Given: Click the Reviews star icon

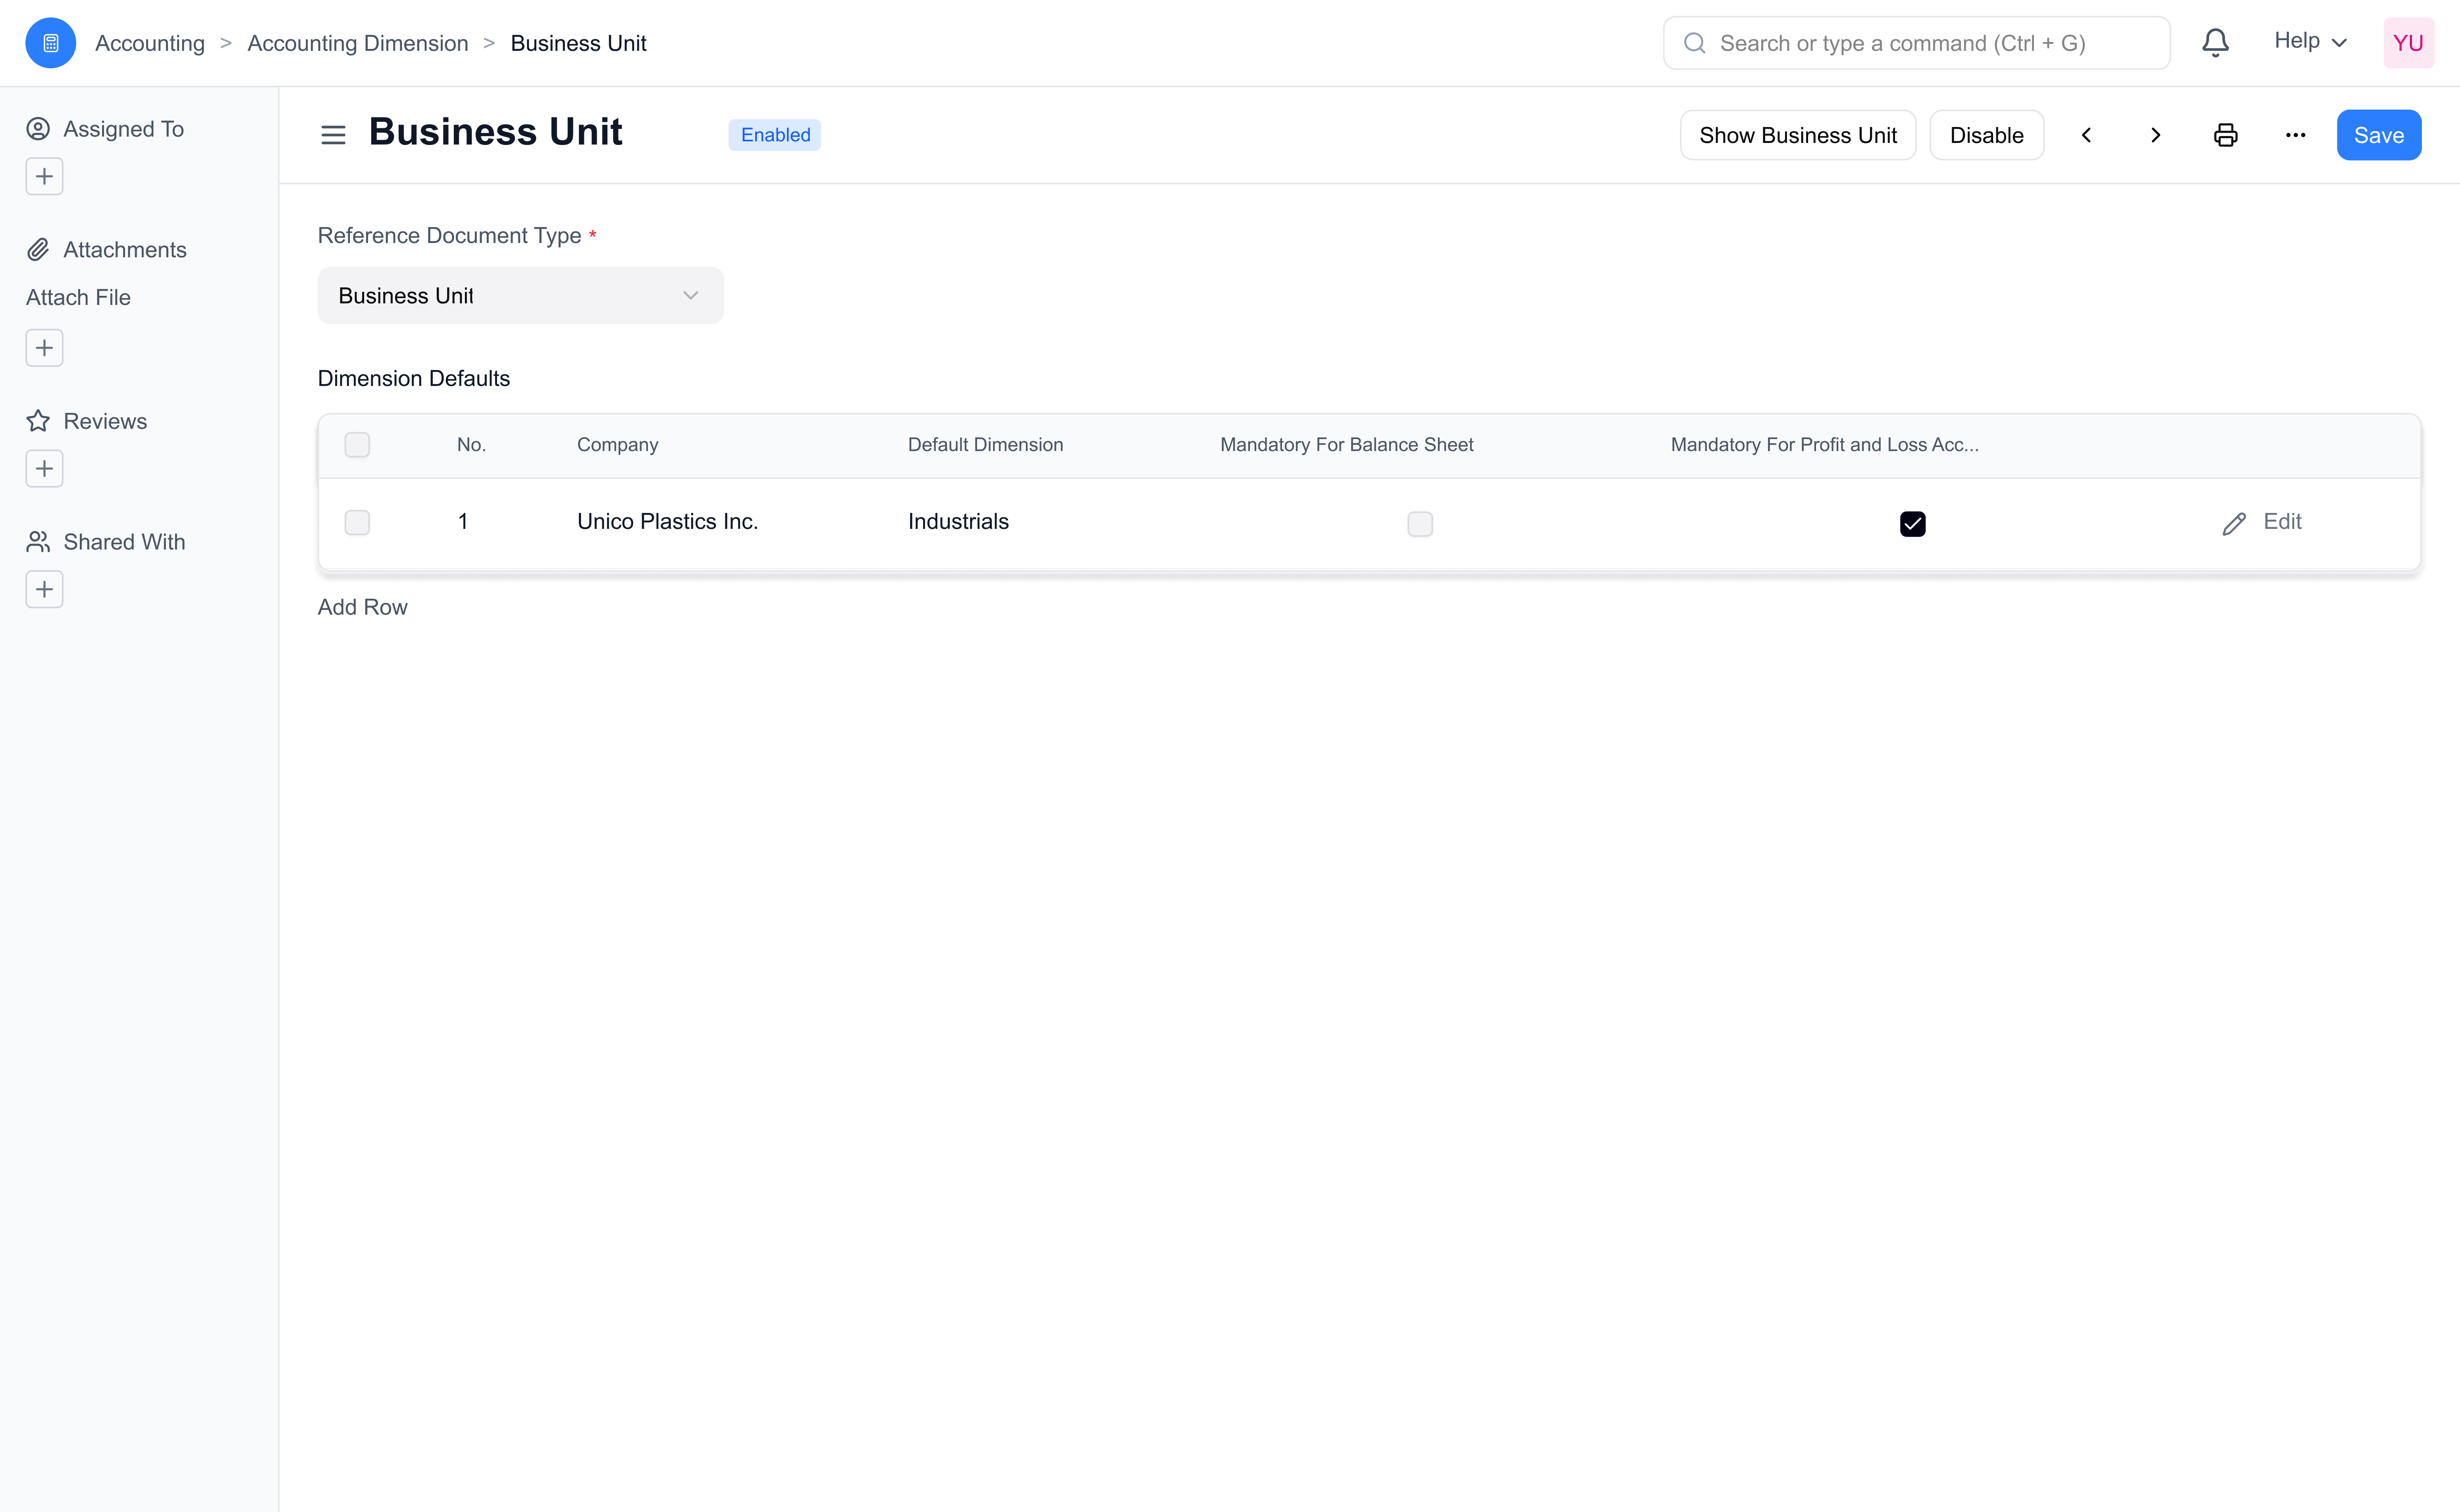Looking at the screenshot, I should (x=39, y=420).
